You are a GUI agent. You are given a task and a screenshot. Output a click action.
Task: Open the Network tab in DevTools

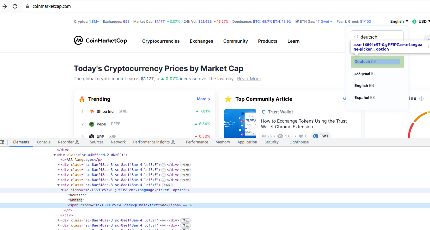click(x=118, y=142)
